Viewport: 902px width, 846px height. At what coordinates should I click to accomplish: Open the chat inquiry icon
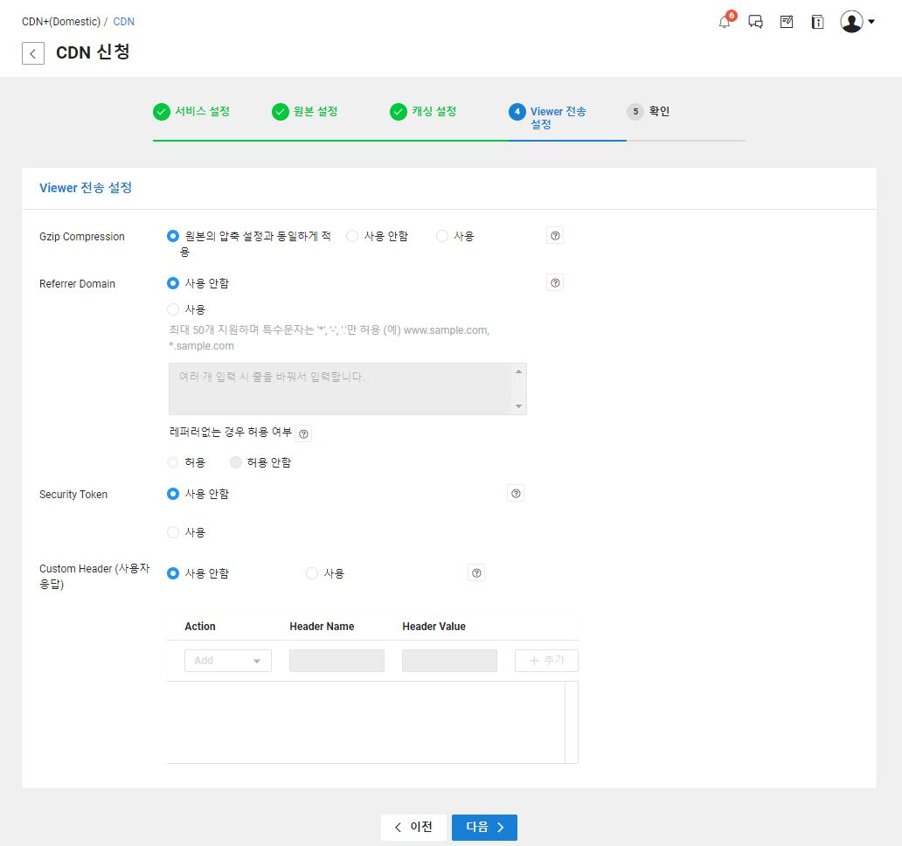click(x=755, y=22)
